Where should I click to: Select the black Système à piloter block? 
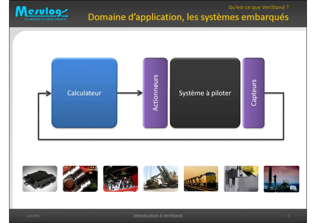(x=205, y=93)
